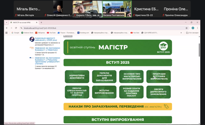
Task: Reload the page with the refresh icon
Action: pos(15,28)
